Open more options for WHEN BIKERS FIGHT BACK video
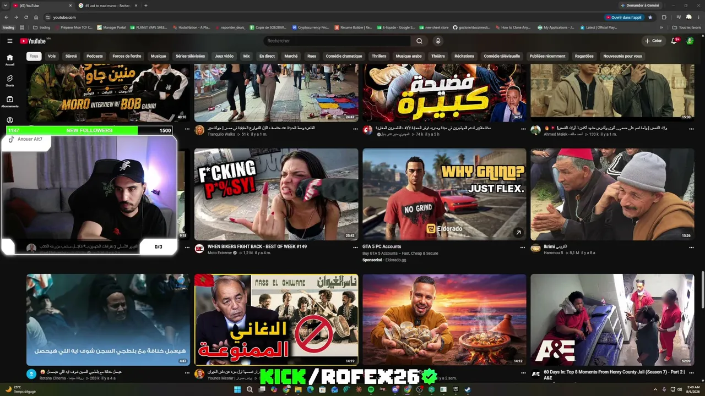The image size is (705, 396). 355,247
